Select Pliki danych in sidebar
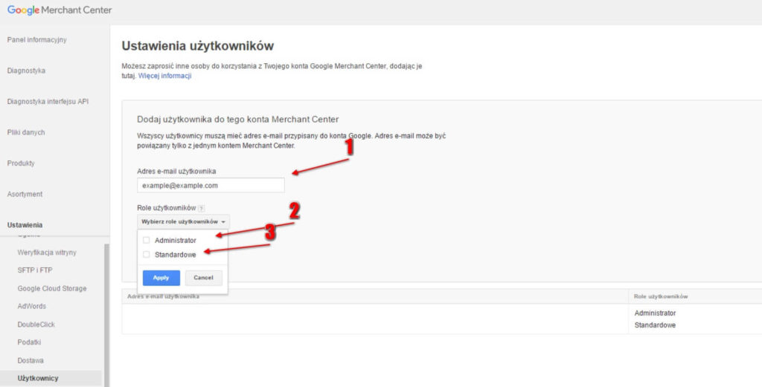762x387 pixels. 26,132
